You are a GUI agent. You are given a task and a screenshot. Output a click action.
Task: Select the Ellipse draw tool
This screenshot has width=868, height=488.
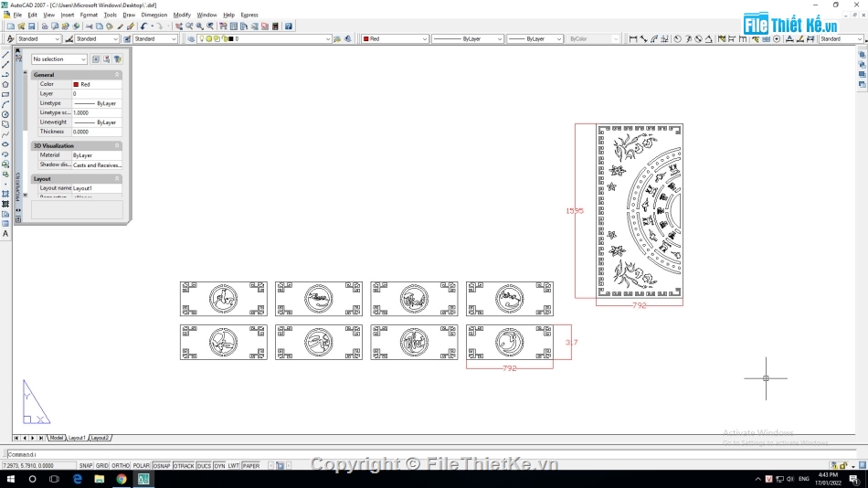(x=5, y=144)
